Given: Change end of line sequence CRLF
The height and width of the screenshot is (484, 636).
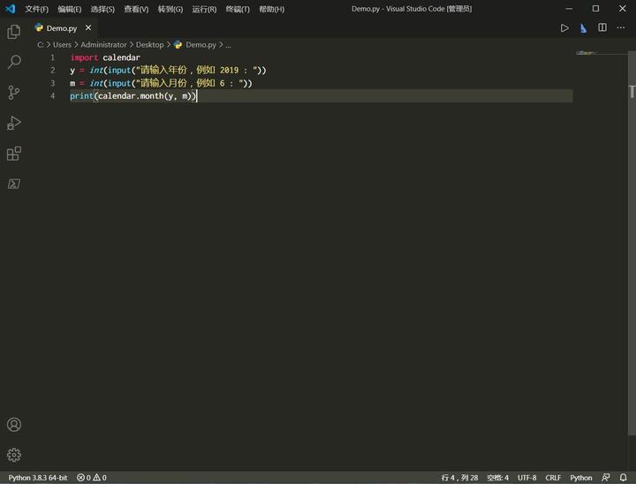Looking at the screenshot, I should click(x=553, y=478).
